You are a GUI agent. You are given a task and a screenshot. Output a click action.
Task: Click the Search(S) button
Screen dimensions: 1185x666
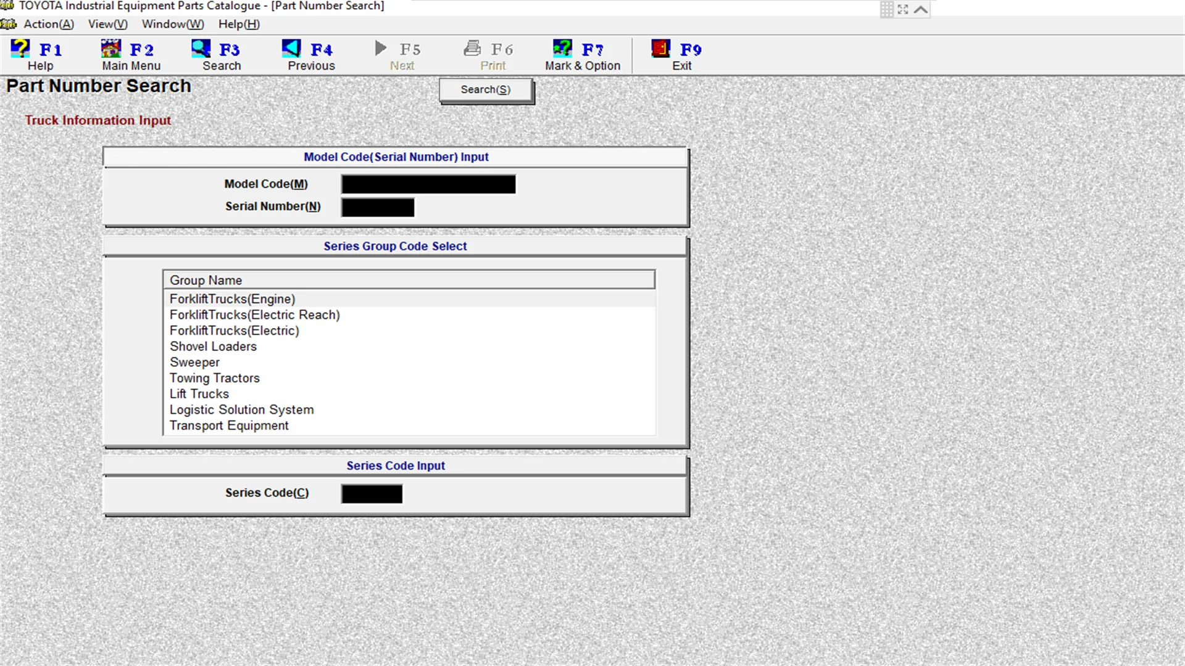[486, 90]
